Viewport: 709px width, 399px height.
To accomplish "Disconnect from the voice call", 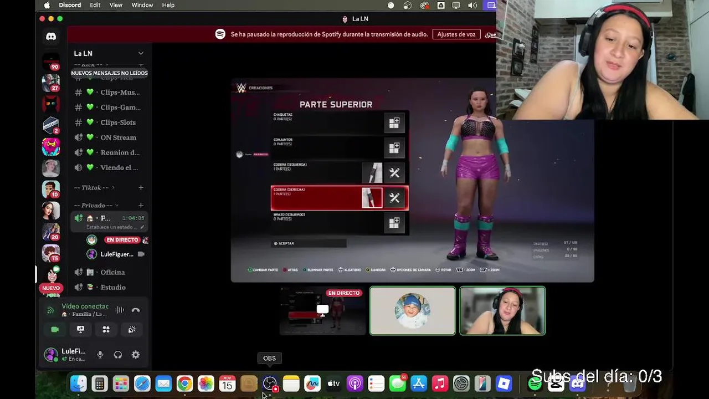I will click(136, 310).
